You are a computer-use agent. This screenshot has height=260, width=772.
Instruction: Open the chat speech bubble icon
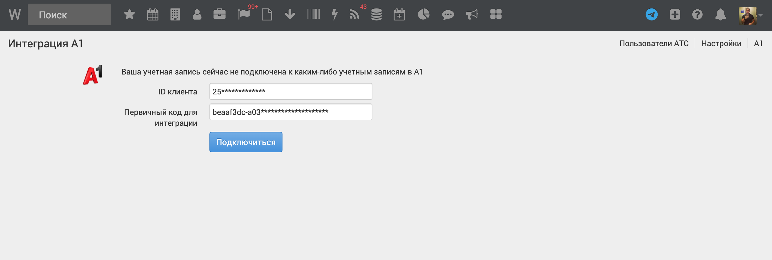point(448,14)
